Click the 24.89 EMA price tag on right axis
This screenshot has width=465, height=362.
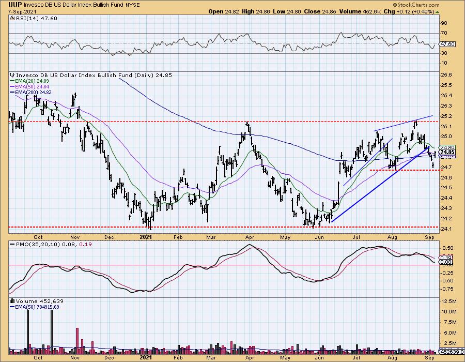(x=447, y=147)
